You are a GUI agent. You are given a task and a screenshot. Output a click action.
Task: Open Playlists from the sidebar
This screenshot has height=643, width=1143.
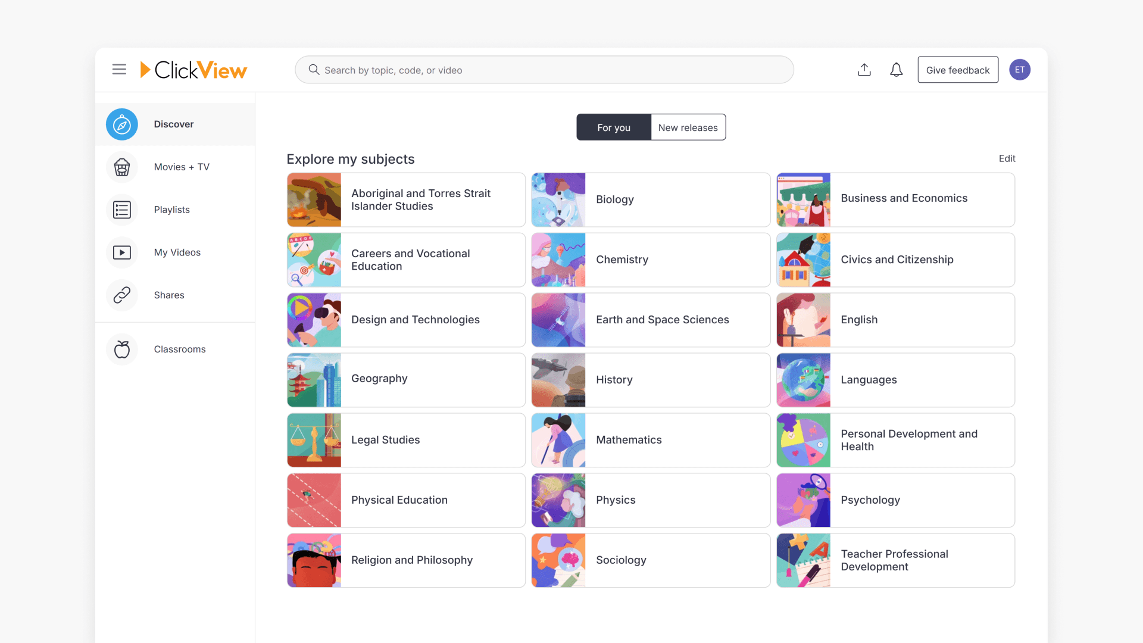click(121, 210)
